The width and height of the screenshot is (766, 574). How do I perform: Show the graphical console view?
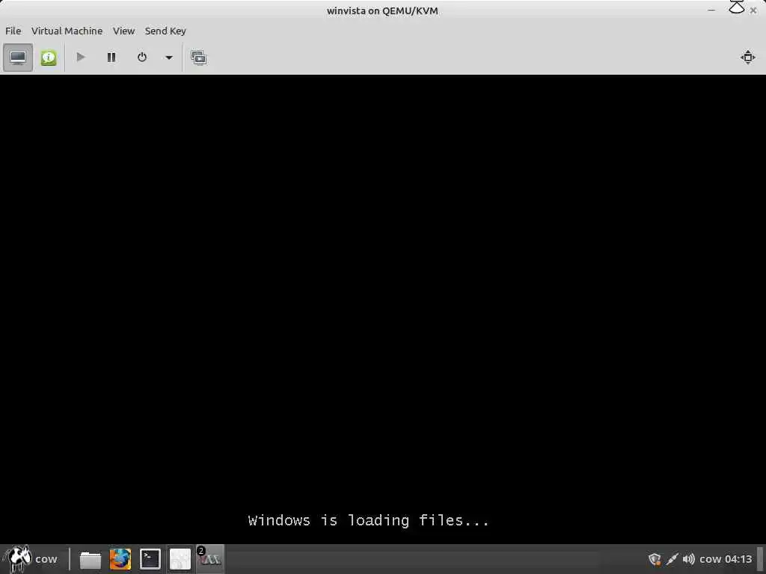pyautogui.click(x=18, y=58)
